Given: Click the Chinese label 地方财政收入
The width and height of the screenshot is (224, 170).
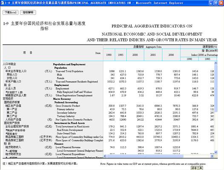Looking at the screenshot, I should click(x=13, y=147).
